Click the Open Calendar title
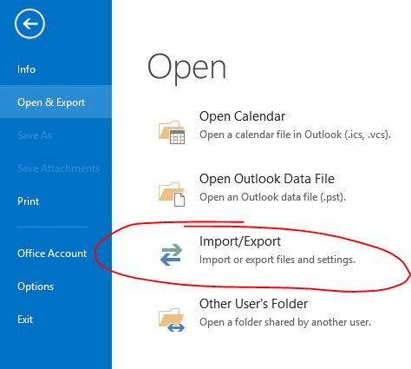411x369 pixels. coord(242,116)
